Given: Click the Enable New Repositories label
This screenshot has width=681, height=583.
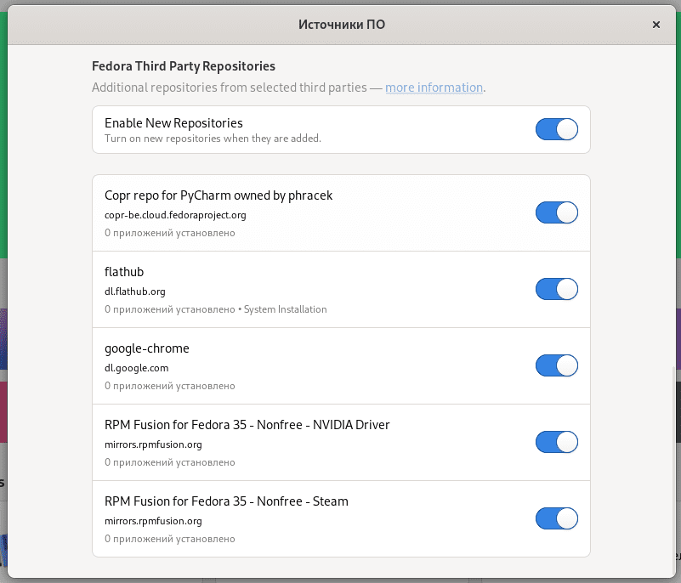Looking at the screenshot, I should click(173, 123).
